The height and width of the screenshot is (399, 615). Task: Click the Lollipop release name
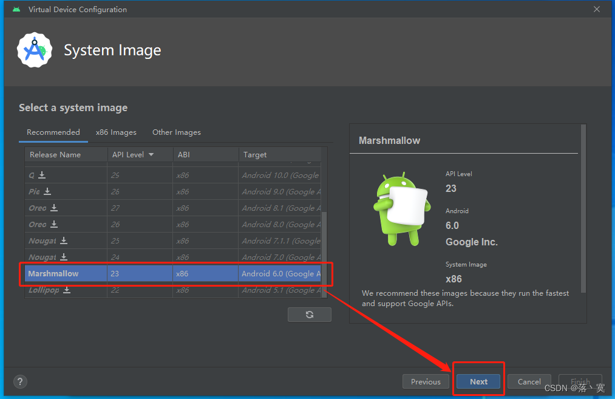pos(44,290)
